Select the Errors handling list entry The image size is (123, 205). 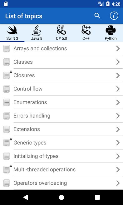tap(61, 116)
